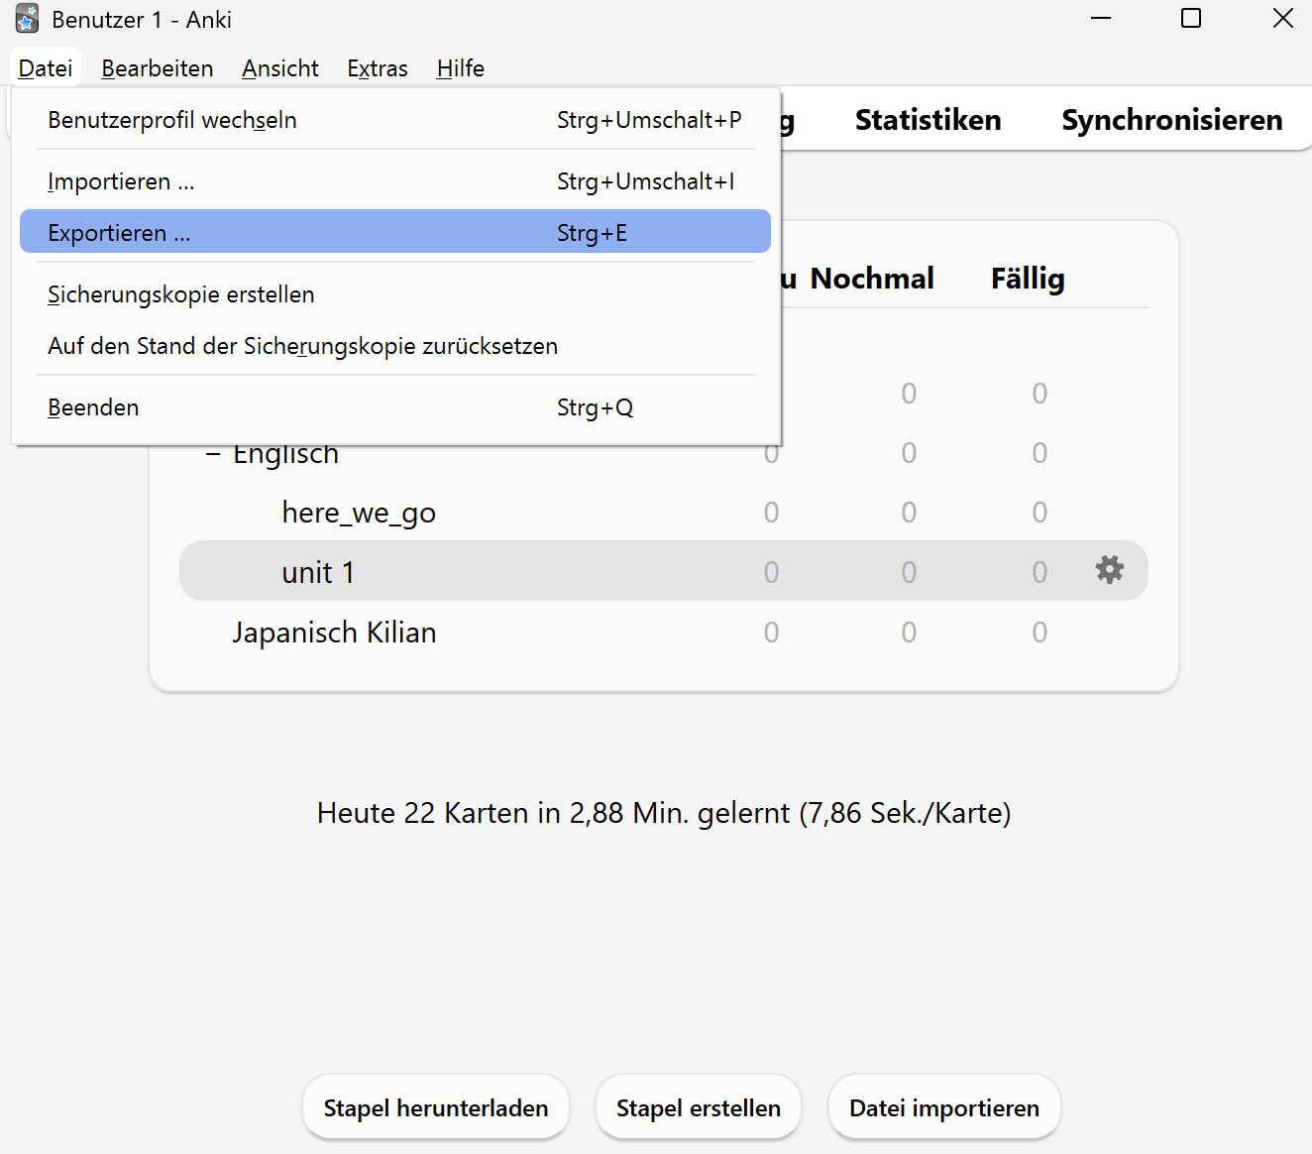Open the Hilfe menu
The image size is (1312, 1154).
461,68
